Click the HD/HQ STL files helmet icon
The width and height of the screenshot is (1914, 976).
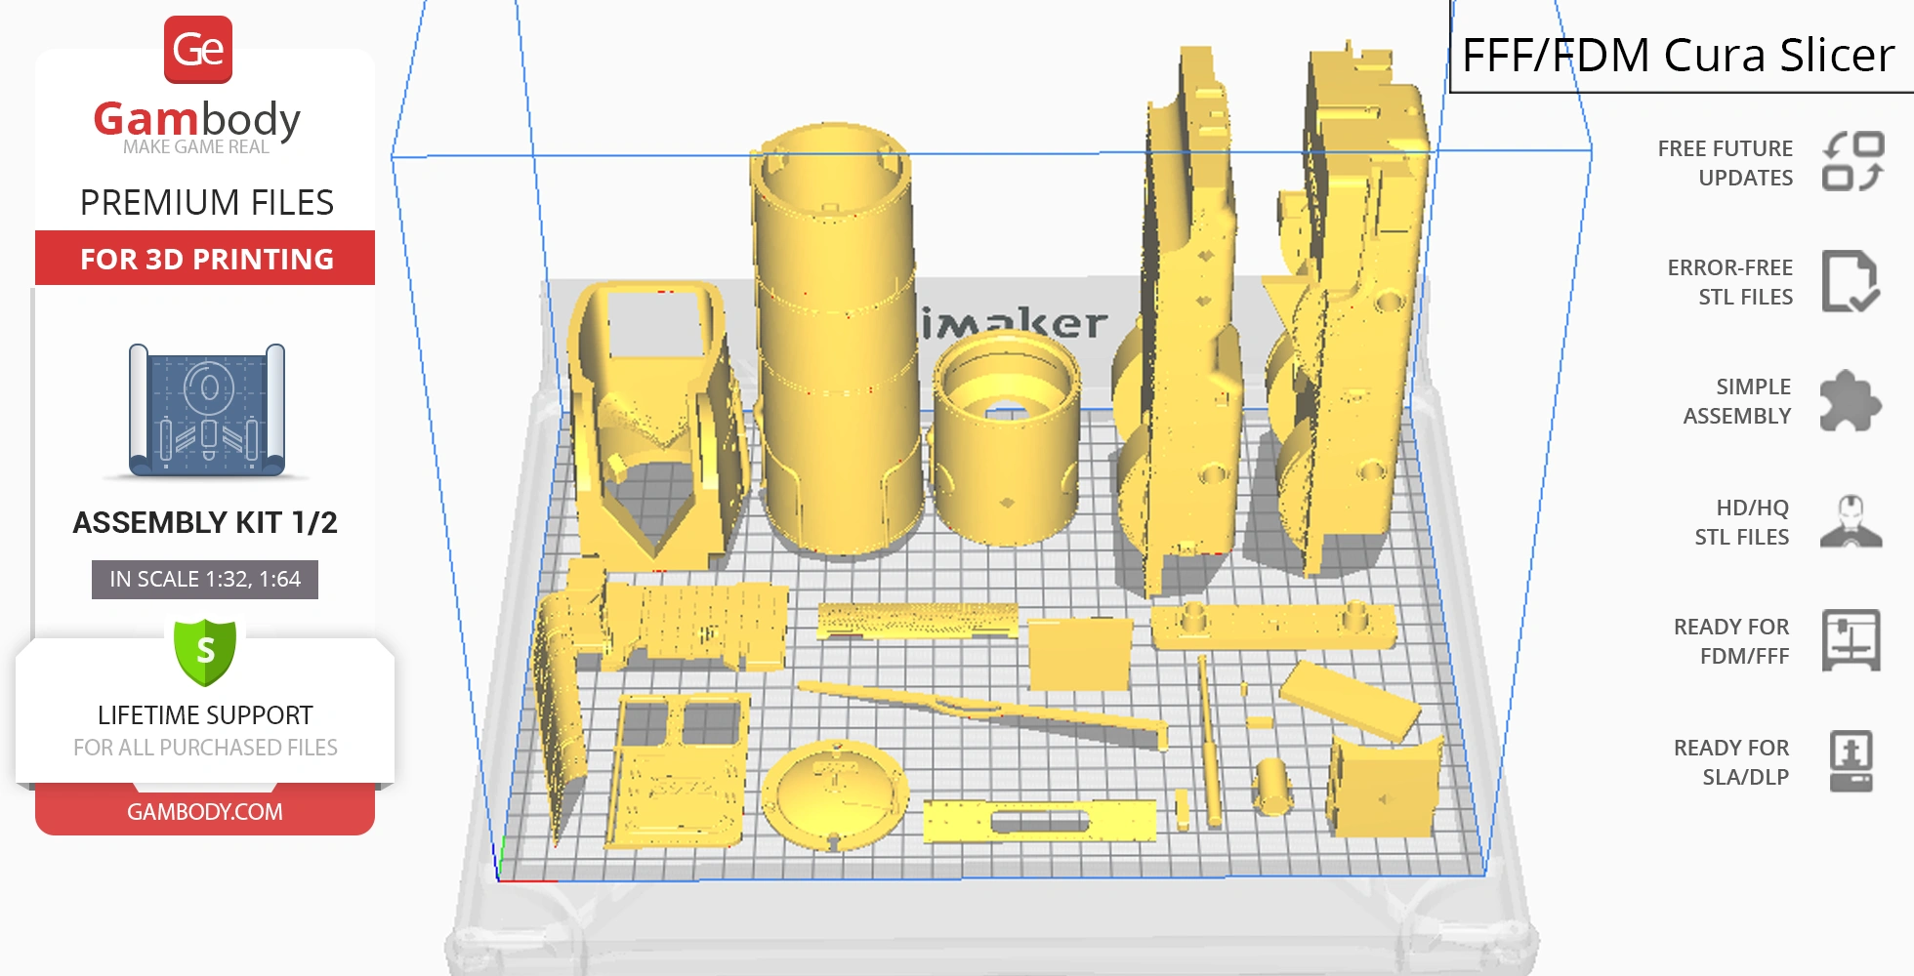1851,521
